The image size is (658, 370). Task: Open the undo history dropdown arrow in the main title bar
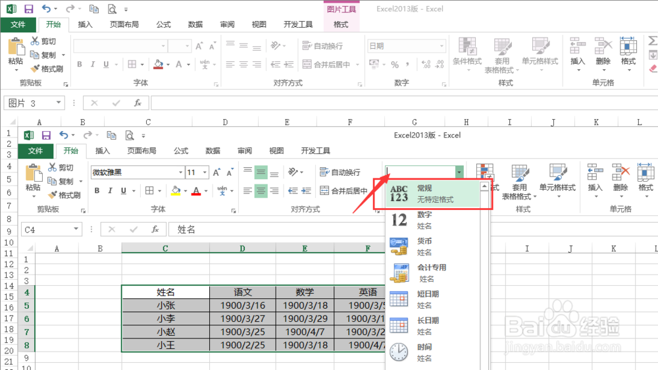[55, 9]
